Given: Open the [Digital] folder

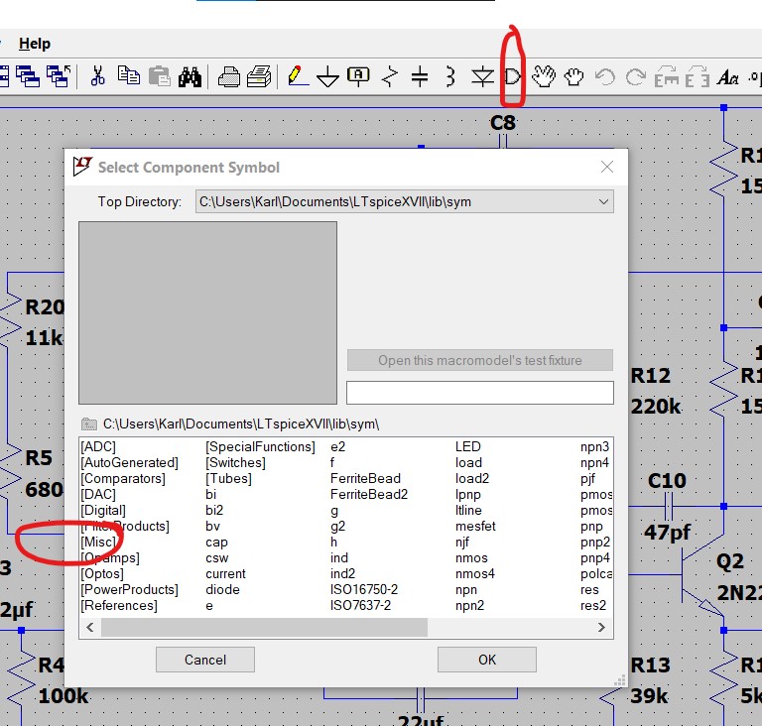Looking at the screenshot, I should tap(103, 510).
